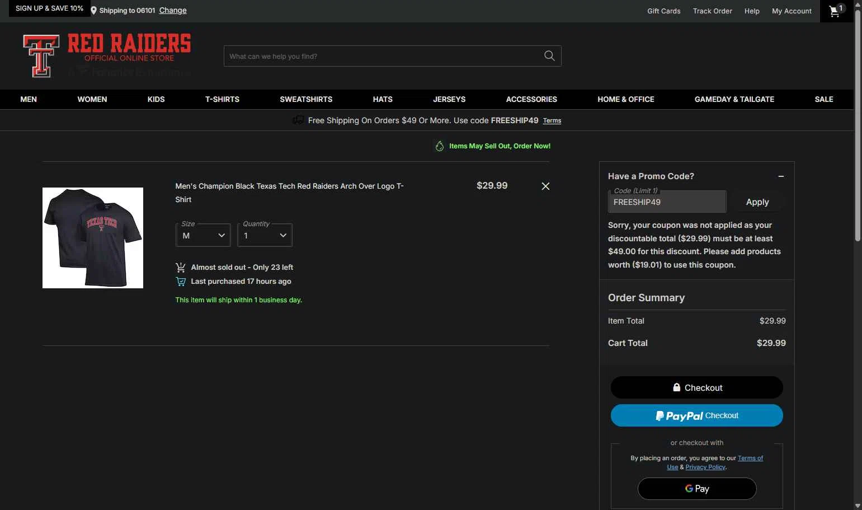
Task: Go to My Account
Action: (x=792, y=11)
